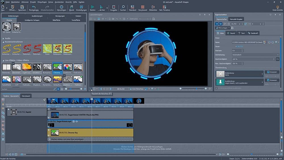Toggle the favorites star in toolbox
The width and height of the screenshot is (284, 160).
(62, 89)
